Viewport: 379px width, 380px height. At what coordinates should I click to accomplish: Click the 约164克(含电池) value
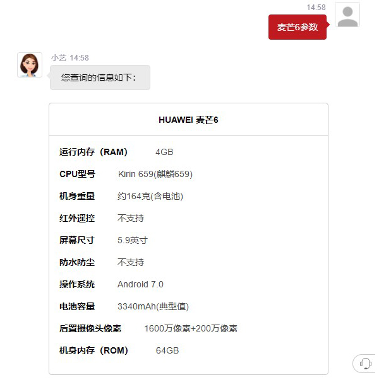click(150, 196)
